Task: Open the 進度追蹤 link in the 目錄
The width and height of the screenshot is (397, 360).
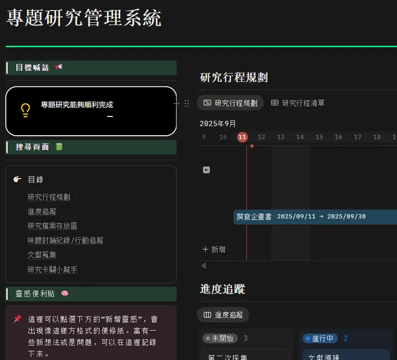Action: pyautogui.click(x=42, y=211)
